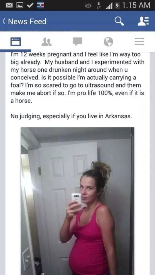Tap the signal strength indicator
The image size is (155, 275).
(x=109, y=5)
